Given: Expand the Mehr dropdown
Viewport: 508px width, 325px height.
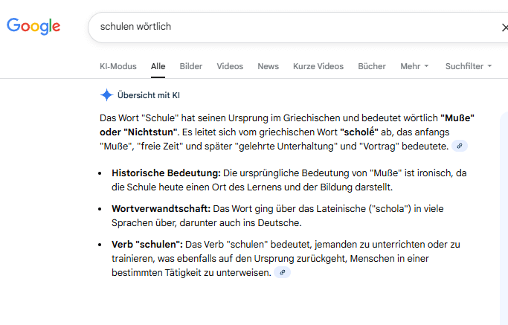Looking at the screenshot, I should pyautogui.click(x=414, y=66).
